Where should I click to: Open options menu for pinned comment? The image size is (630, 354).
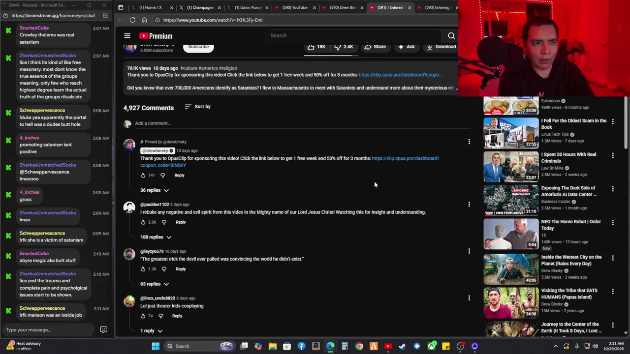(x=469, y=142)
